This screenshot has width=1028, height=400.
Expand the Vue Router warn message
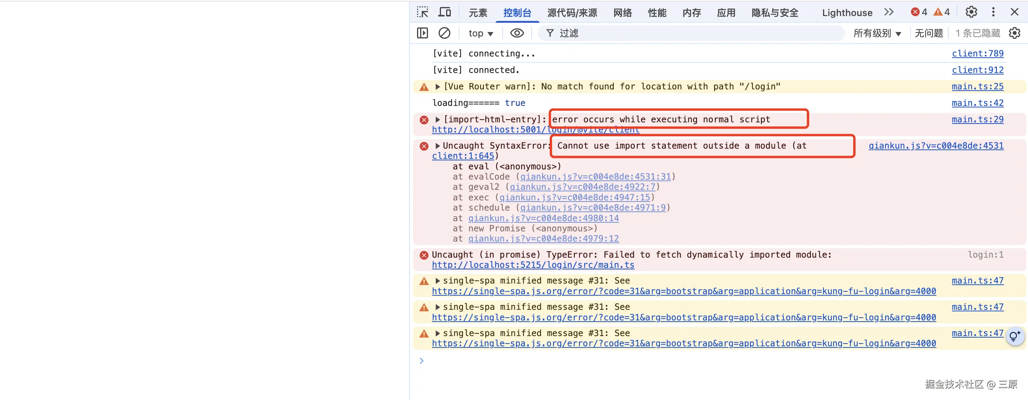pos(438,87)
